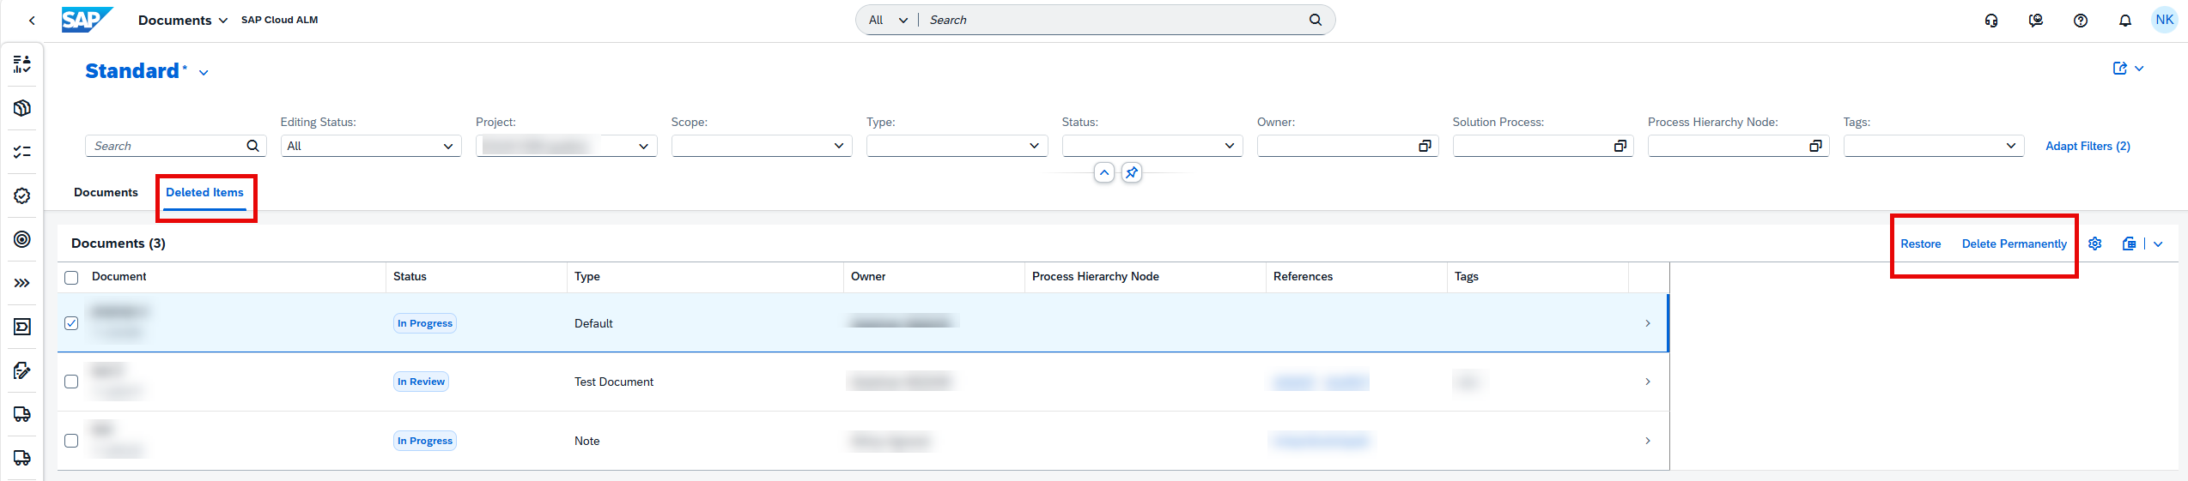Click the top global Search field
The height and width of the screenshot is (481, 2188).
[1115, 21]
